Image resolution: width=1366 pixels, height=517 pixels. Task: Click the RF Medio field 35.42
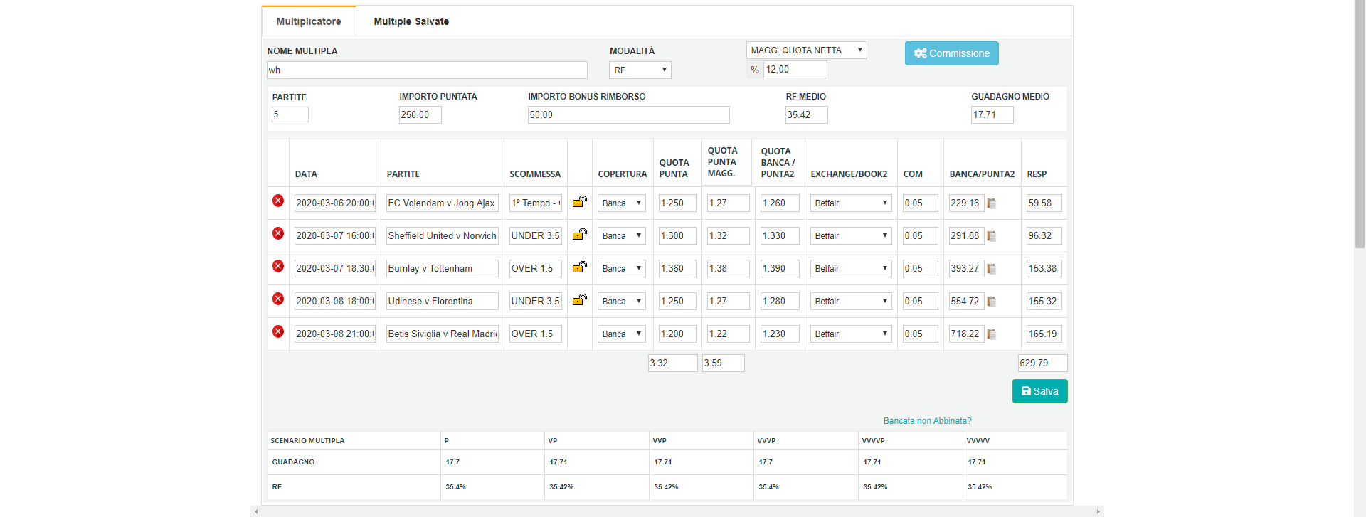point(807,114)
